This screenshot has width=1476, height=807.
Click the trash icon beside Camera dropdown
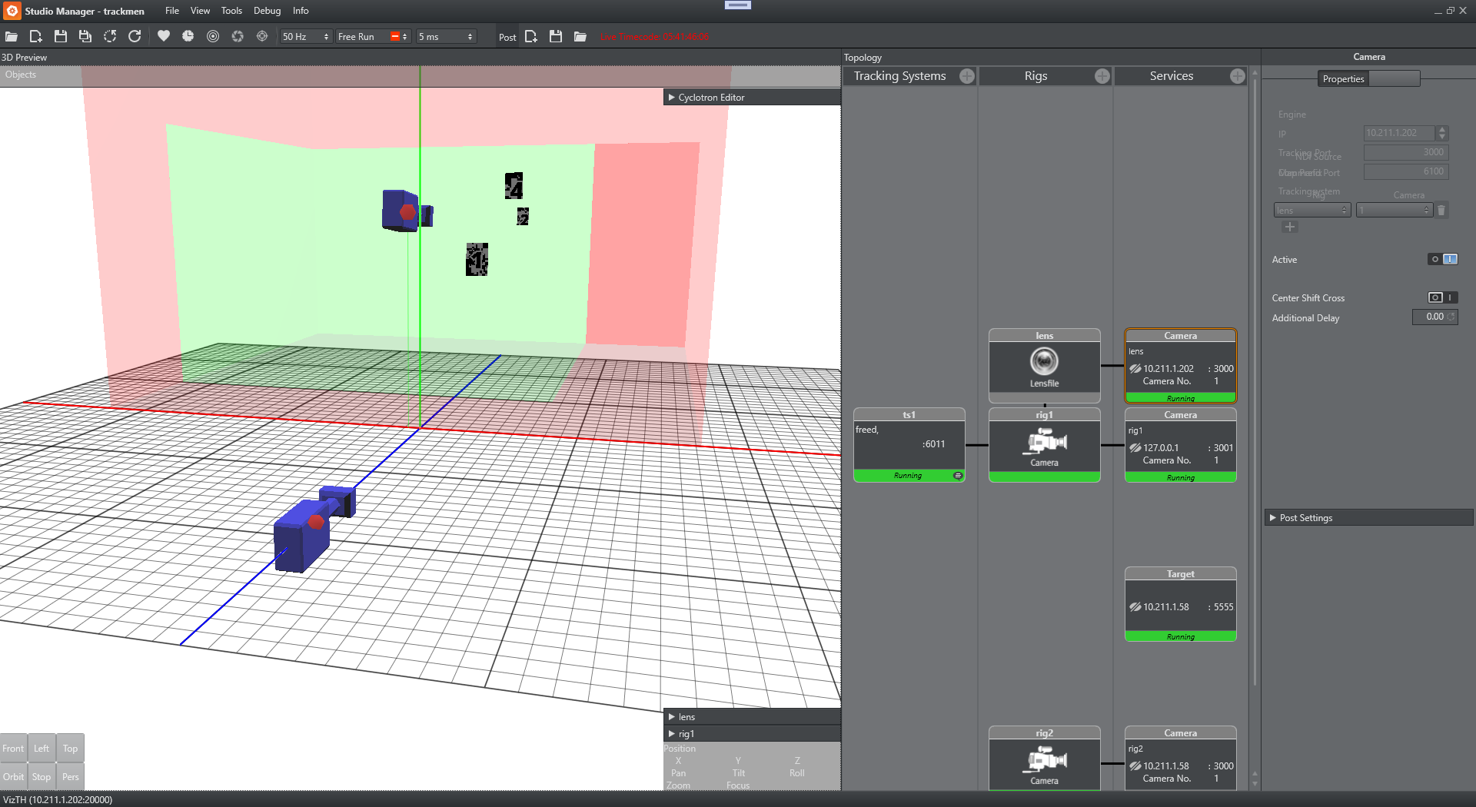tap(1441, 211)
